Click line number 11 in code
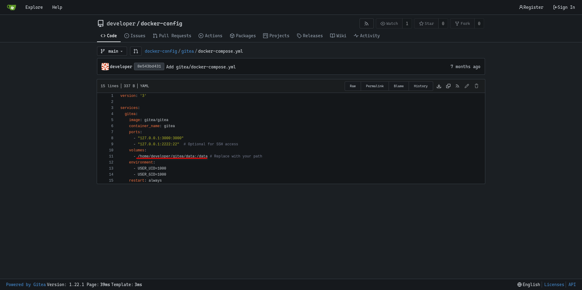The height and width of the screenshot is (290, 582). tap(111, 157)
